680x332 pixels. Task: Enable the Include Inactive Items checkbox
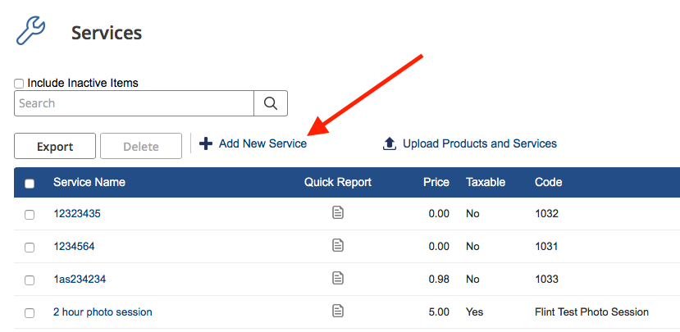pyautogui.click(x=19, y=84)
